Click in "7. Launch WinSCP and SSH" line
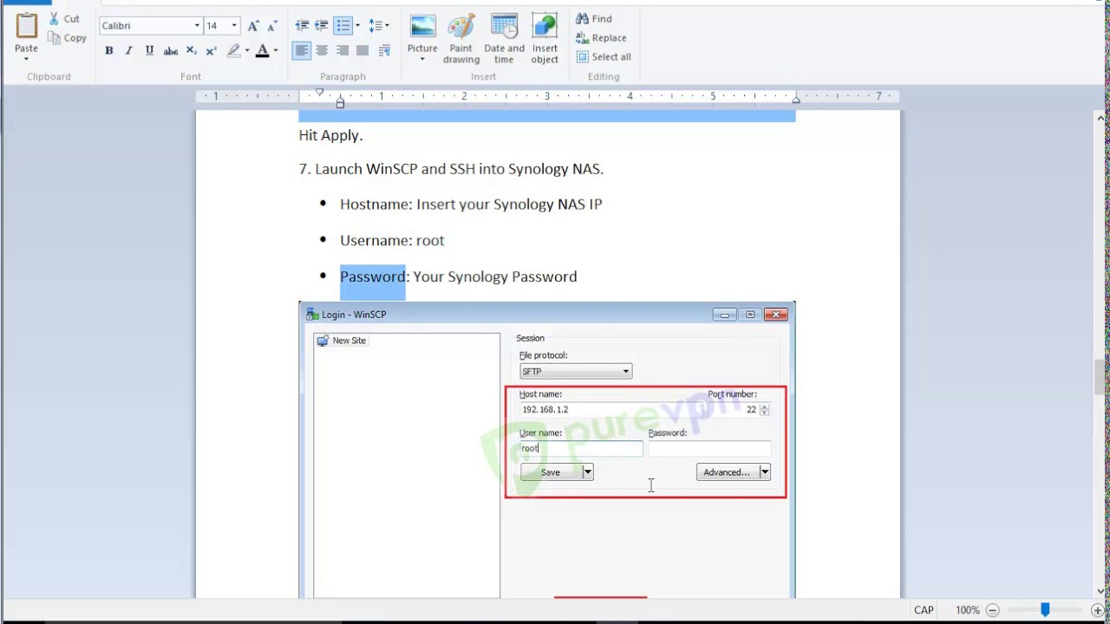The width and height of the screenshot is (1110, 624). click(x=451, y=169)
